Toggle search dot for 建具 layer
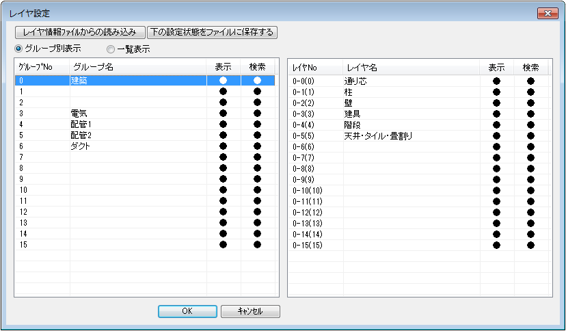This screenshot has width=566, height=331. pyautogui.click(x=530, y=114)
